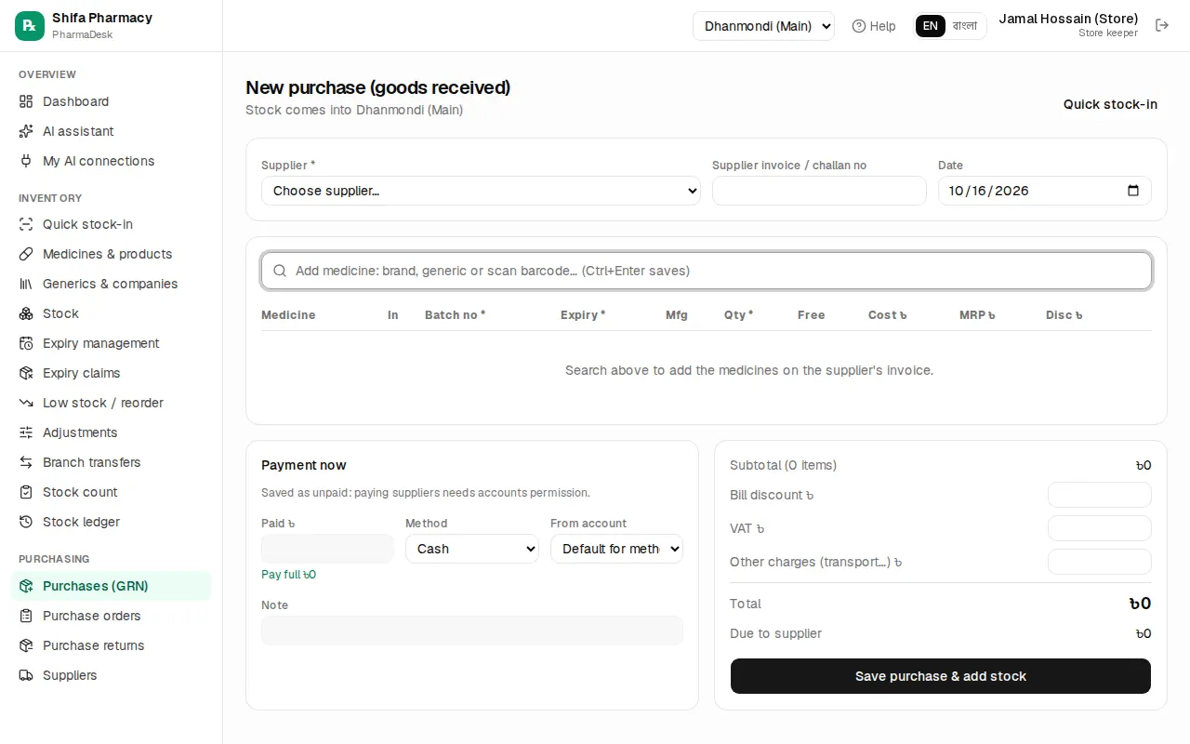Image resolution: width=1190 pixels, height=744 pixels.
Task: Click the Stock count clipboard icon
Action: [26, 492]
